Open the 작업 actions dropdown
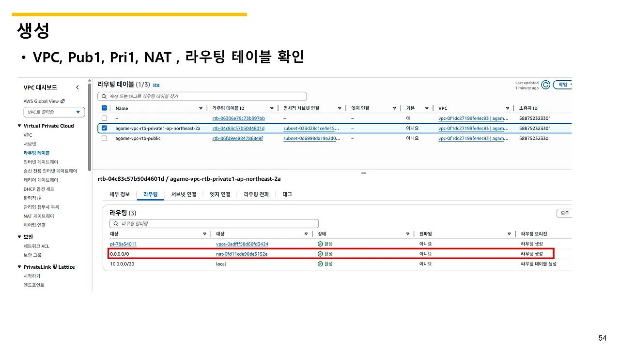Viewport: 620px width, 348px height. click(x=562, y=85)
